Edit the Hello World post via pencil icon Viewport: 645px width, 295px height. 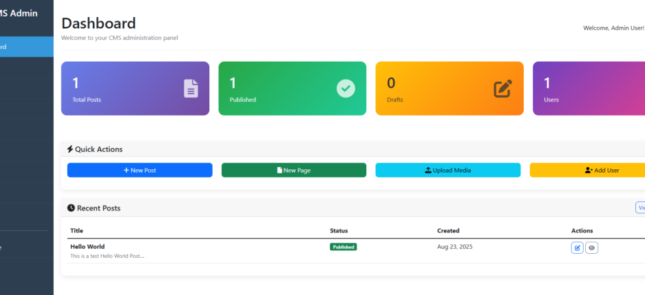click(x=577, y=248)
